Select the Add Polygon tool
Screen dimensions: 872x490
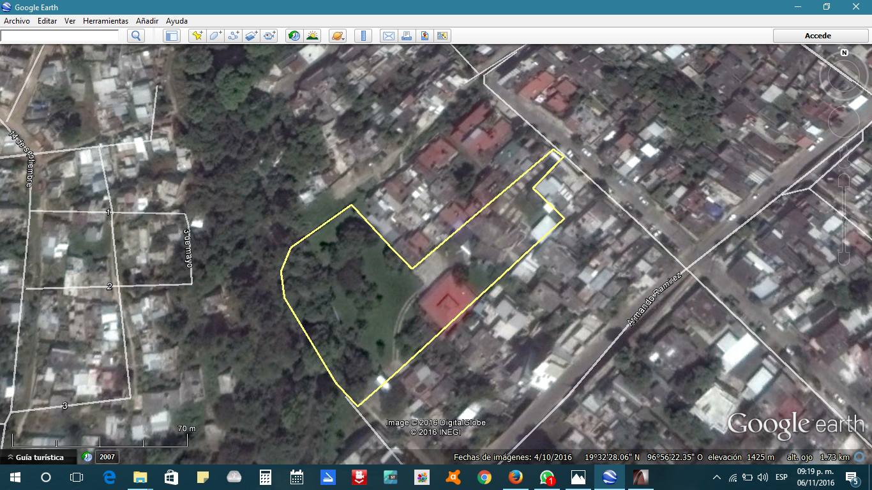[x=214, y=36]
